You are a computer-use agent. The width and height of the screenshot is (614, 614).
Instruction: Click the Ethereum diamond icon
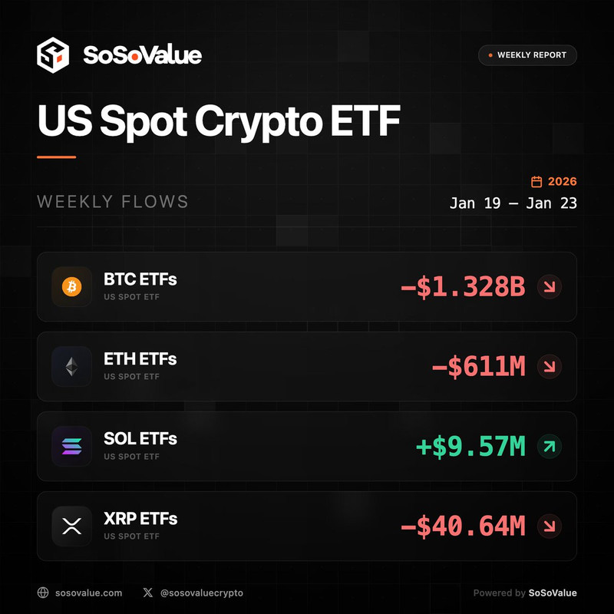(71, 367)
